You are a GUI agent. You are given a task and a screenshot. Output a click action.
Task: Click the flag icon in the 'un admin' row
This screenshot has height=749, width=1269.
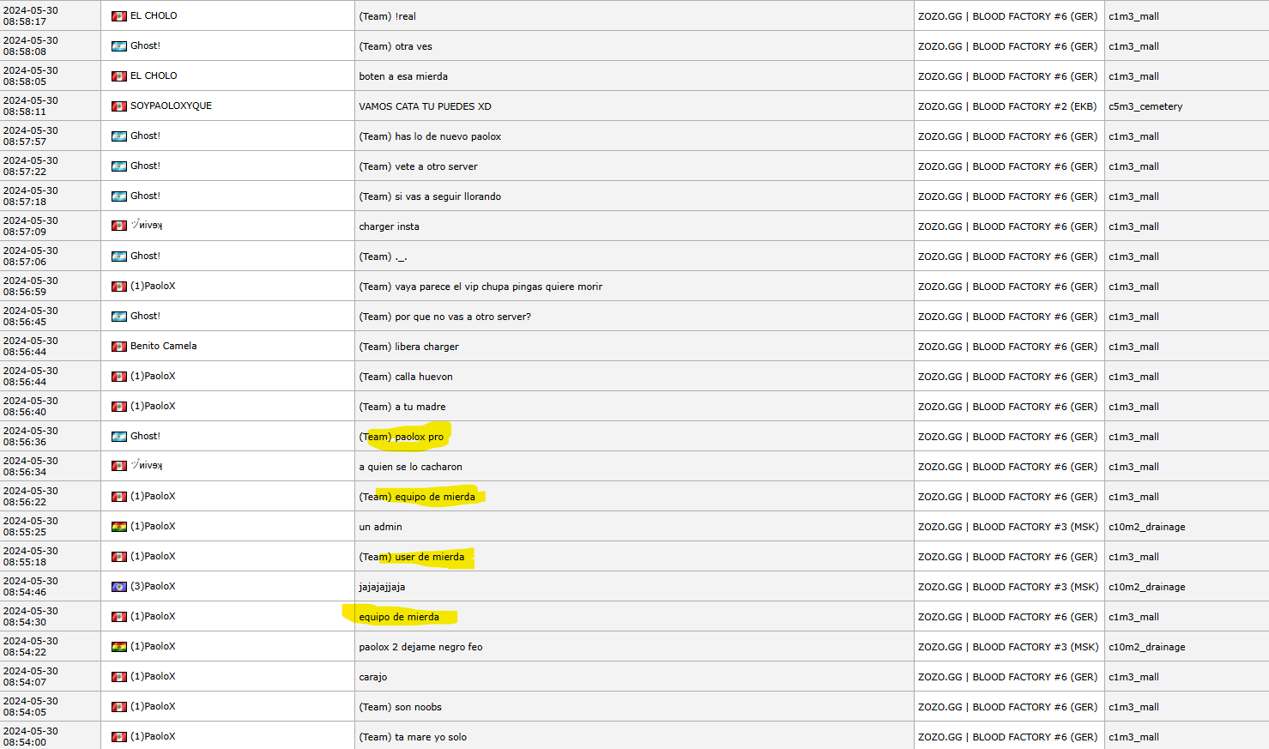118,527
